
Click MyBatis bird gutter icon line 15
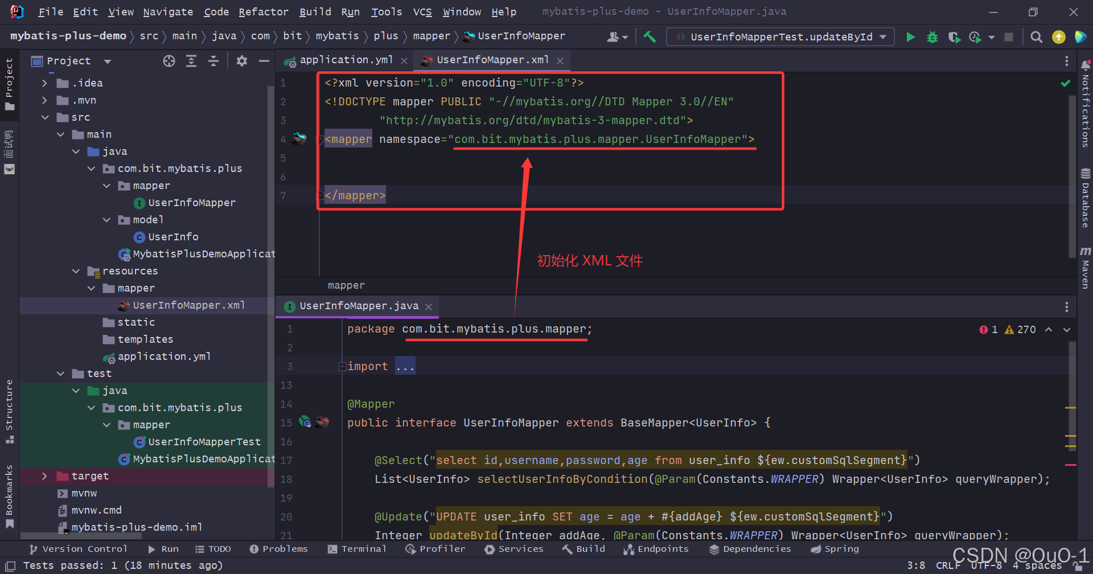(322, 422)
